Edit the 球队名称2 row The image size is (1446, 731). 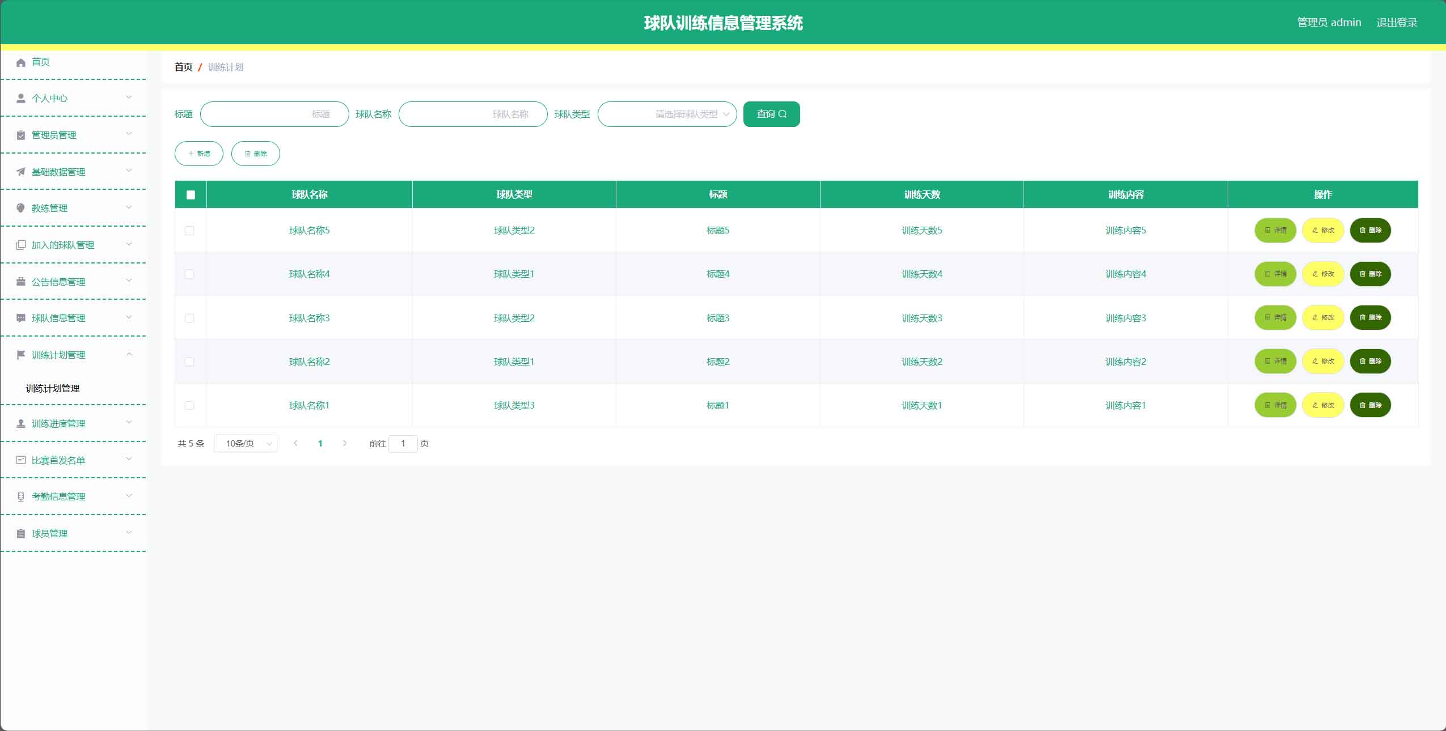coord(1323,361)
